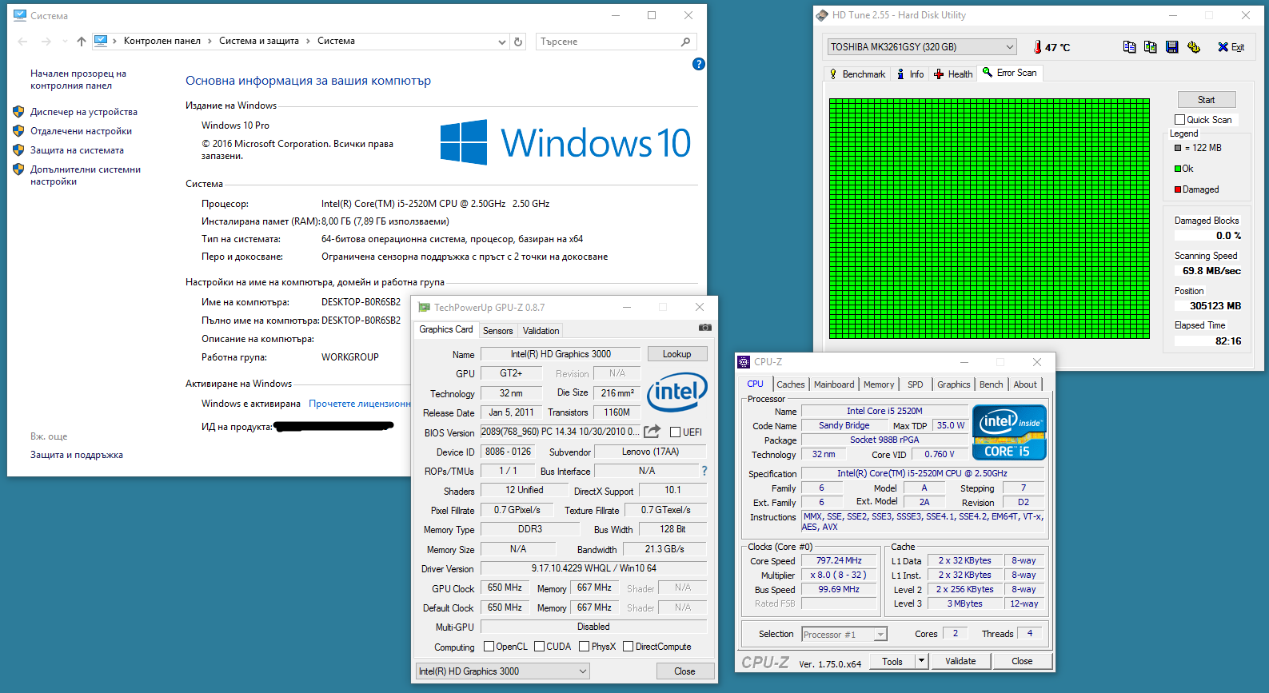Image resolution: width=1269 pixels, height=693 pixels.
Task: Open Intel HD Graphics 3000 GPU selector dropdown
Action: click(x=503, y=671)
